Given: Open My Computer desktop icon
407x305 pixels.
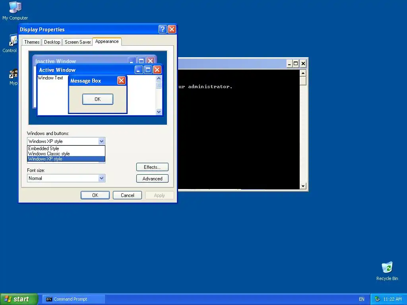Looking at the screenshot, I should click(15, 10).
